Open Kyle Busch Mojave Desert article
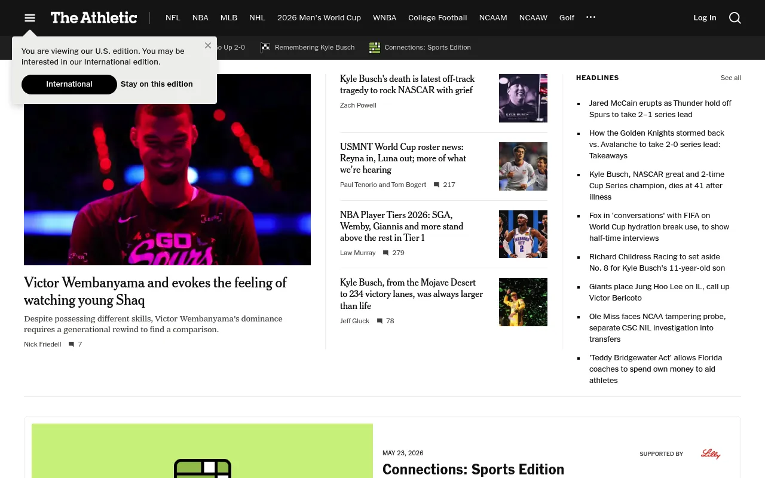 (411, 294)
